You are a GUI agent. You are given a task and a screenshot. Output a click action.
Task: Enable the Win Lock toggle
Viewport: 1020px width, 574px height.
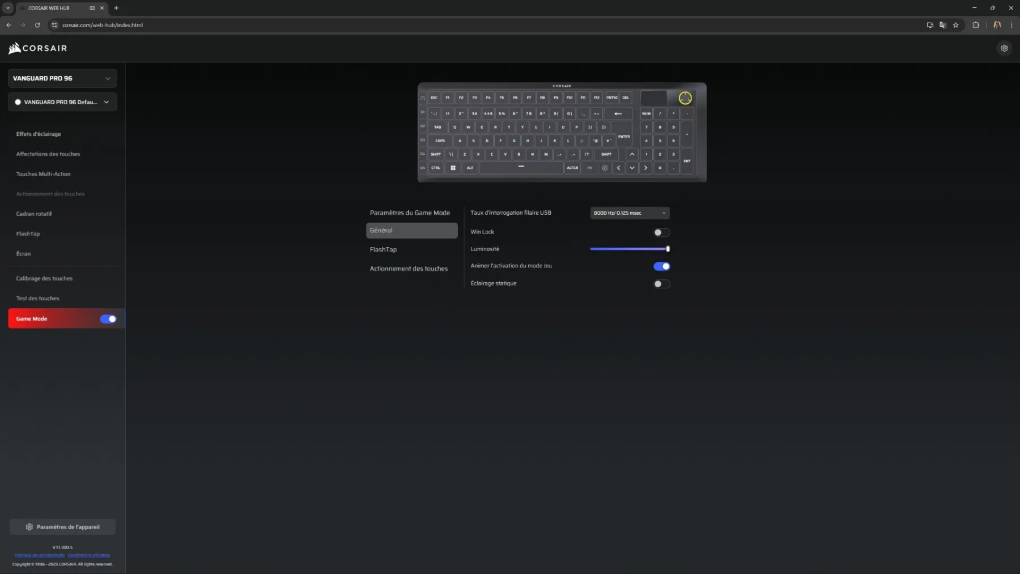pyautogui.click(x=661, y=232)
